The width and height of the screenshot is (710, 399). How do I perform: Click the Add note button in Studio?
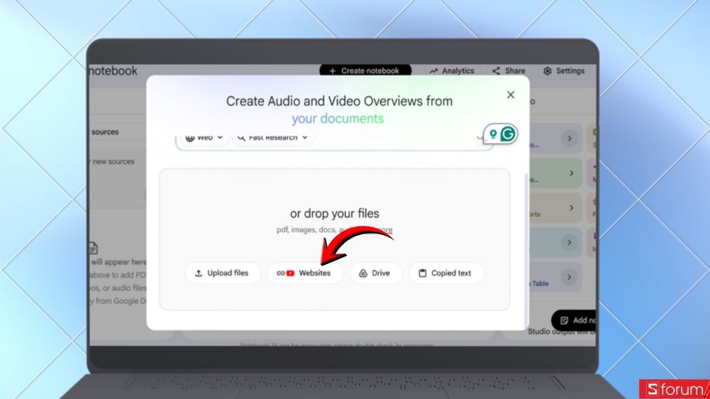point(574,320)
